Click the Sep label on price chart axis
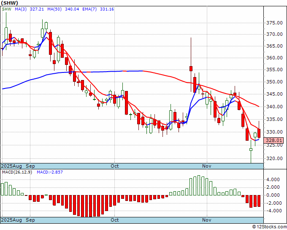The height and width of the screenshot is (230, 287). (x=30, y=166)
